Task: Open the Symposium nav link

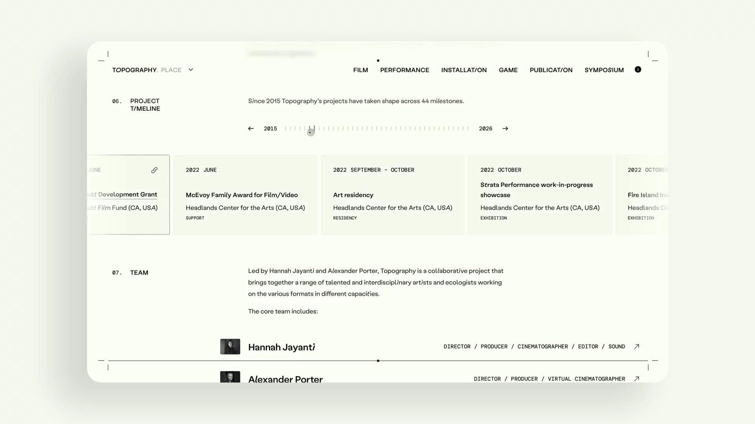Action: point(604,70)
